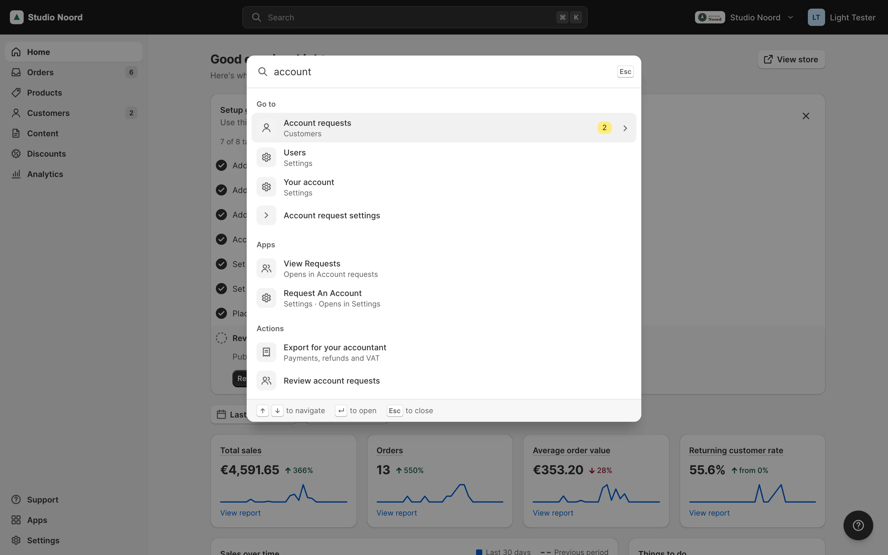Click the Analytics bar chart icon
This screenshot has height=555, width=888.
(x=16, y=174)
